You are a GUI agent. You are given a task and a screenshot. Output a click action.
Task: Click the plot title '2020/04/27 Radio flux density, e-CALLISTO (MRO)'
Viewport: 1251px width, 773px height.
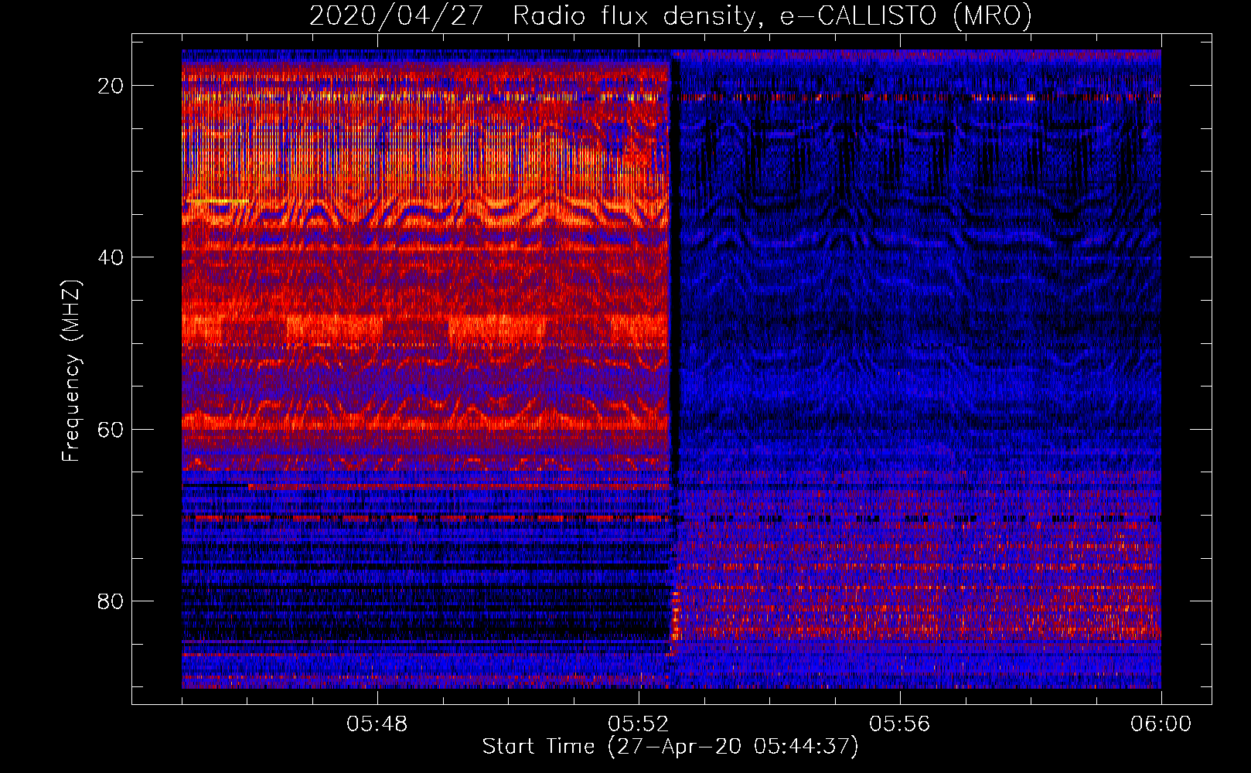pyautogui.click(x=670, y=15)
